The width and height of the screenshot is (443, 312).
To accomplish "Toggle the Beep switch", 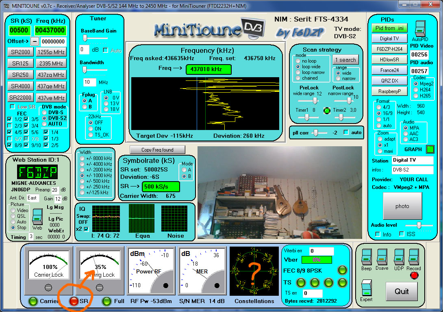I will [x=366, y=258].
